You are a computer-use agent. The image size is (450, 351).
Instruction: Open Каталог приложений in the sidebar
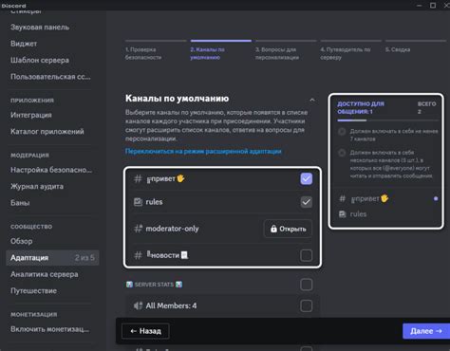[x=52, y=132]
